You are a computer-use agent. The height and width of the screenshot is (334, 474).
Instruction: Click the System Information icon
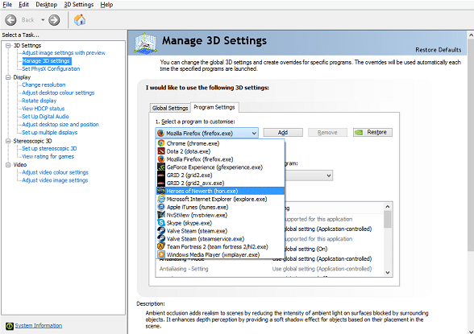pyautogui.click(x=10, y=326)
